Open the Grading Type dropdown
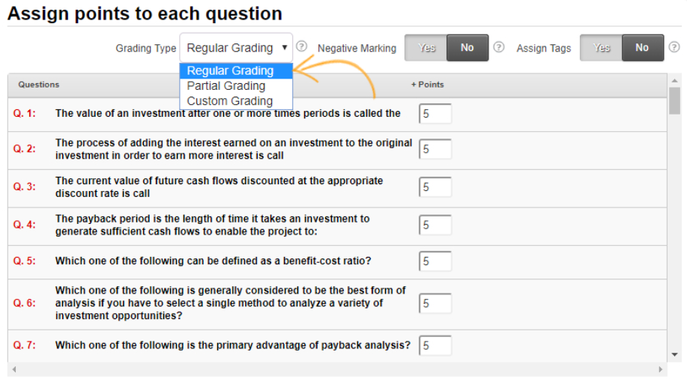 [236, 48]
